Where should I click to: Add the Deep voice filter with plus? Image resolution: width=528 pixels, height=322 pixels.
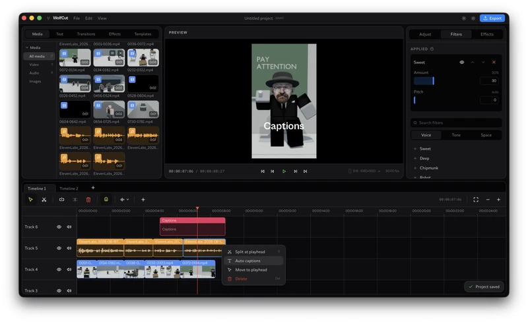[415, 158]
